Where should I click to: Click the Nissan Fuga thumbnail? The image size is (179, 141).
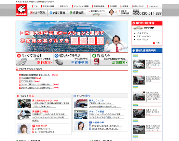pyautogui.click(x=139, y=113)
